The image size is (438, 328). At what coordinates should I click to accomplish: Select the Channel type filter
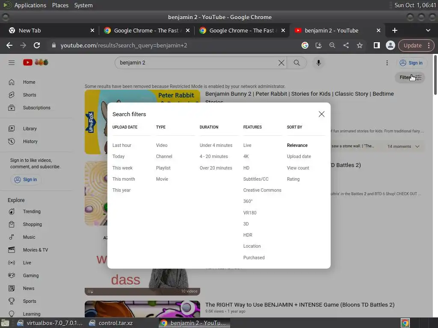coord(164,156)
